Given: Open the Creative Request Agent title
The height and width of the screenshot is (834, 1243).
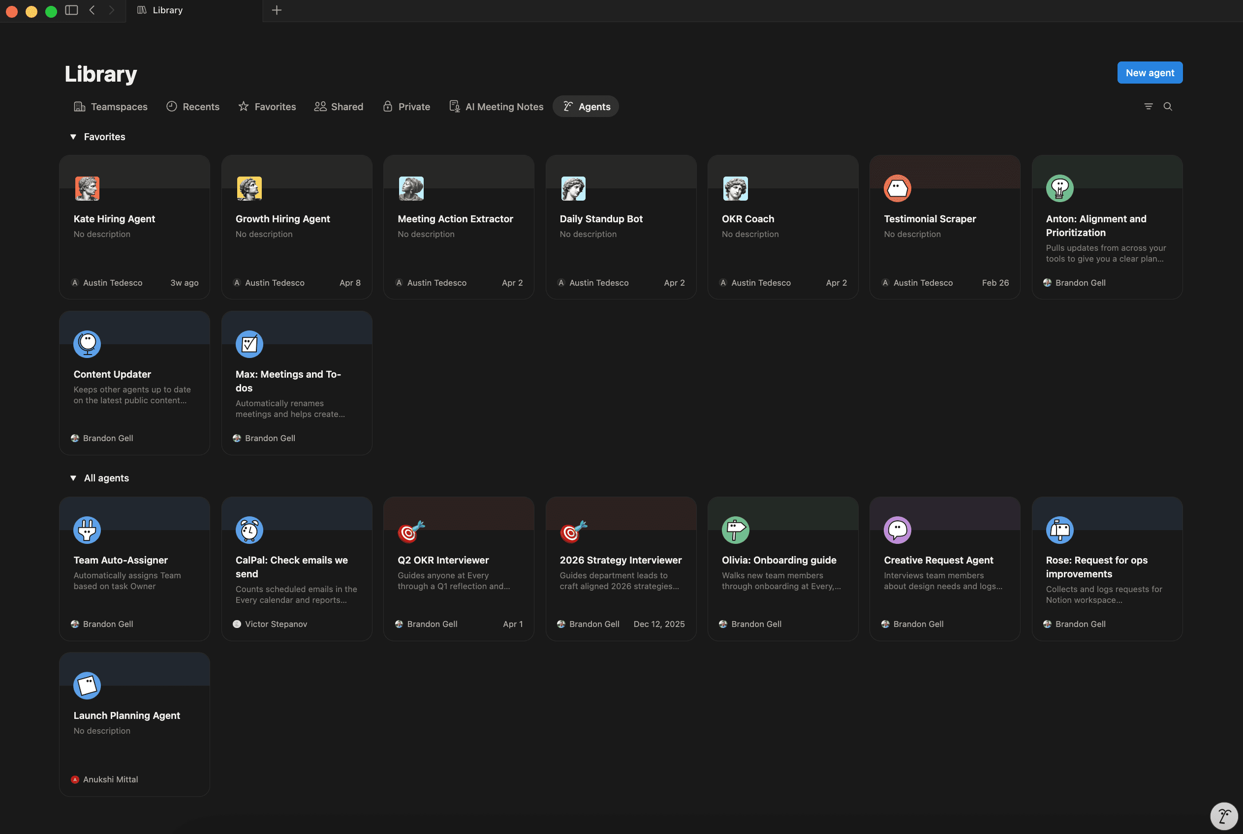Looking at the screenshot, I should click(938, 560).
